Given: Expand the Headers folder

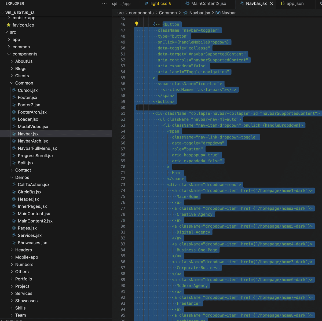Looking at the screenshot, I should click(12, 250).
